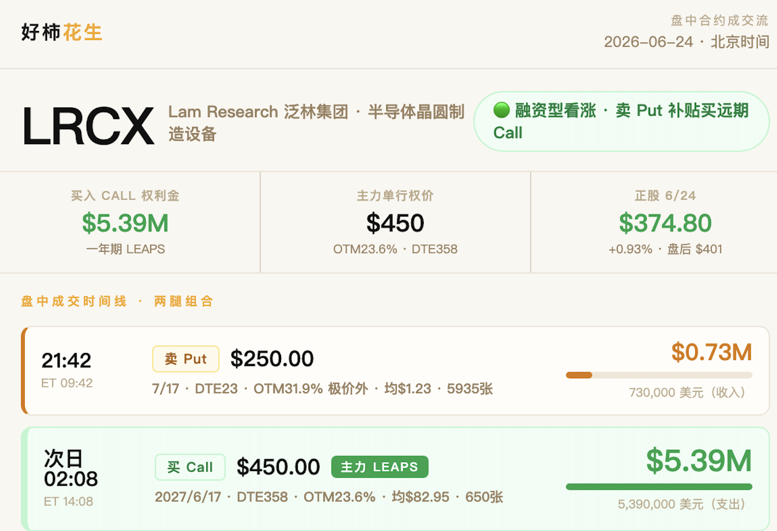Click OTM23.6% · DTE358 under $450

coord(395,249)
